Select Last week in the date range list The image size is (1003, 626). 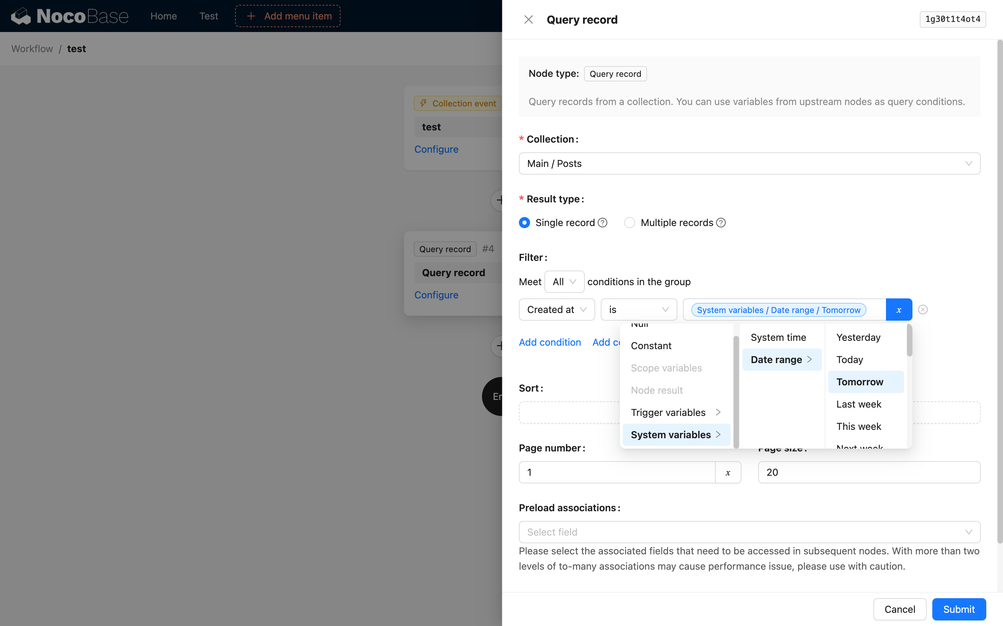point(859,404)
